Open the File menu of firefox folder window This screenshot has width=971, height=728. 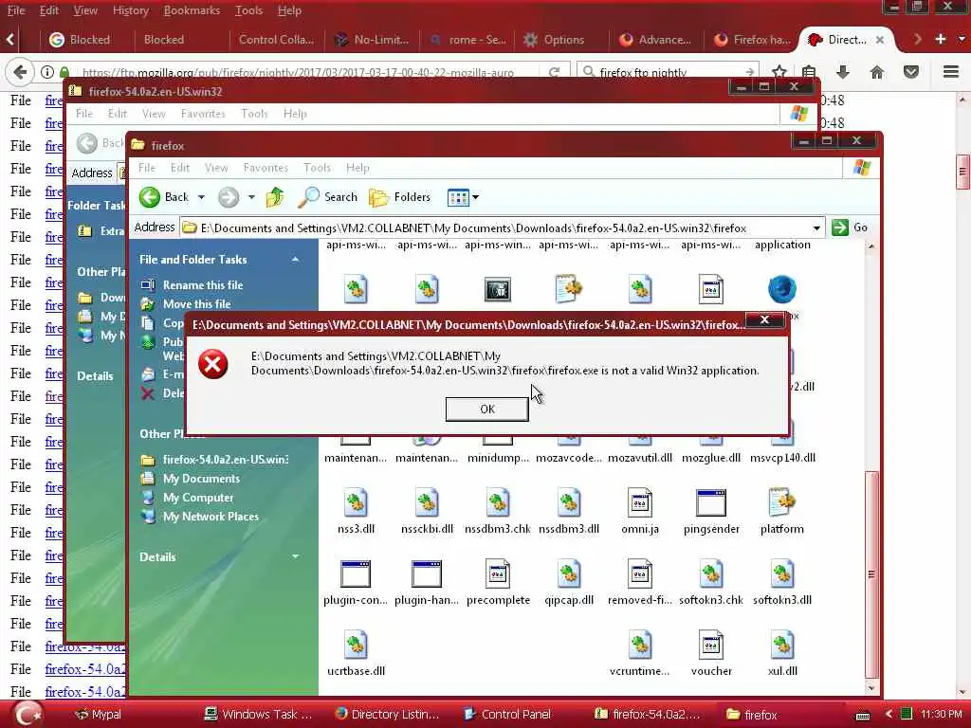tap(147, 168)
